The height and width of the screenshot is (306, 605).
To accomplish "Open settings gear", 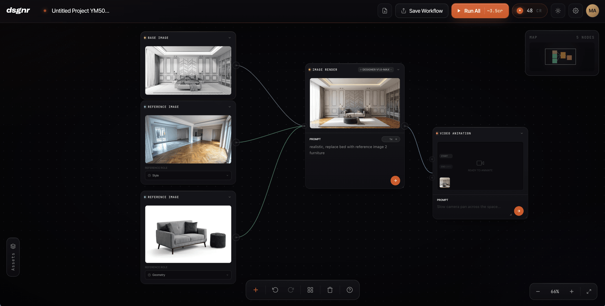I will pos(575,11).
